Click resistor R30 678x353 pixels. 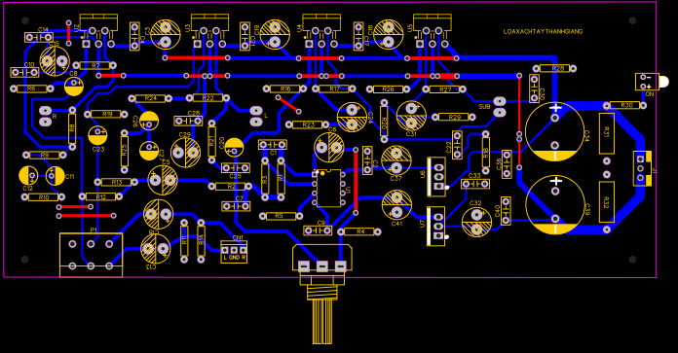pyautogui.click(x=624, y=105)
